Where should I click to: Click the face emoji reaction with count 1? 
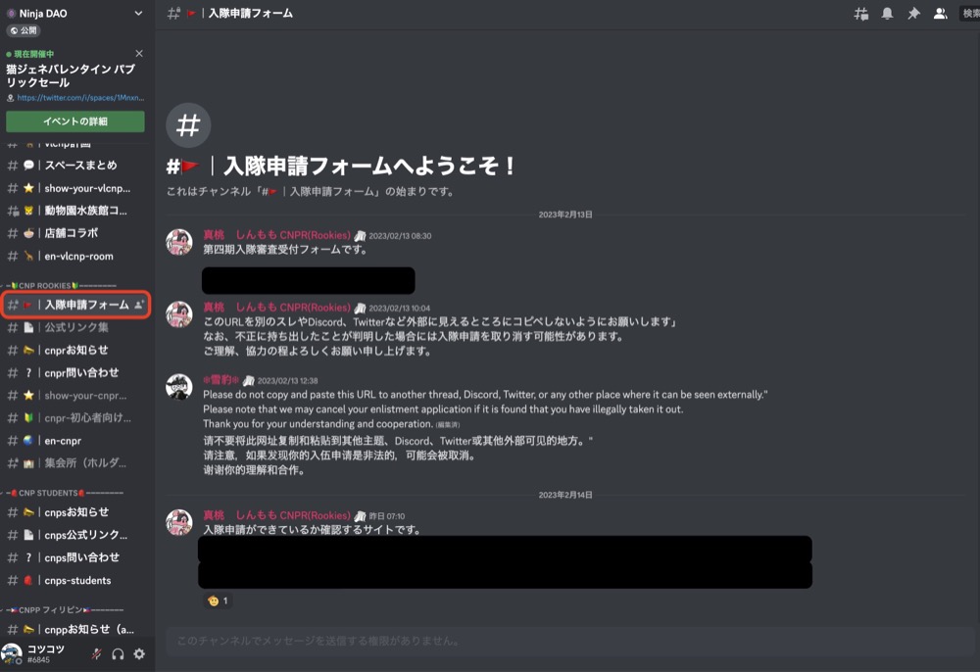[x=218, y=600]
